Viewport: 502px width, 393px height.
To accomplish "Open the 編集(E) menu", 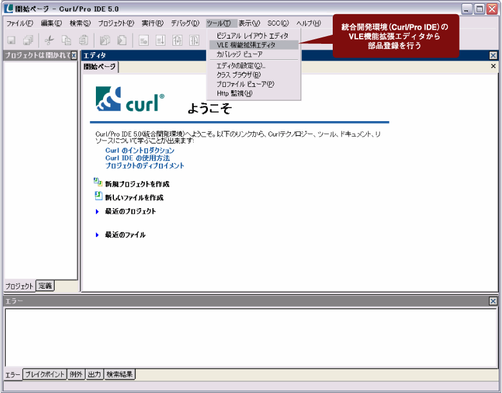I will click(51, 23).
